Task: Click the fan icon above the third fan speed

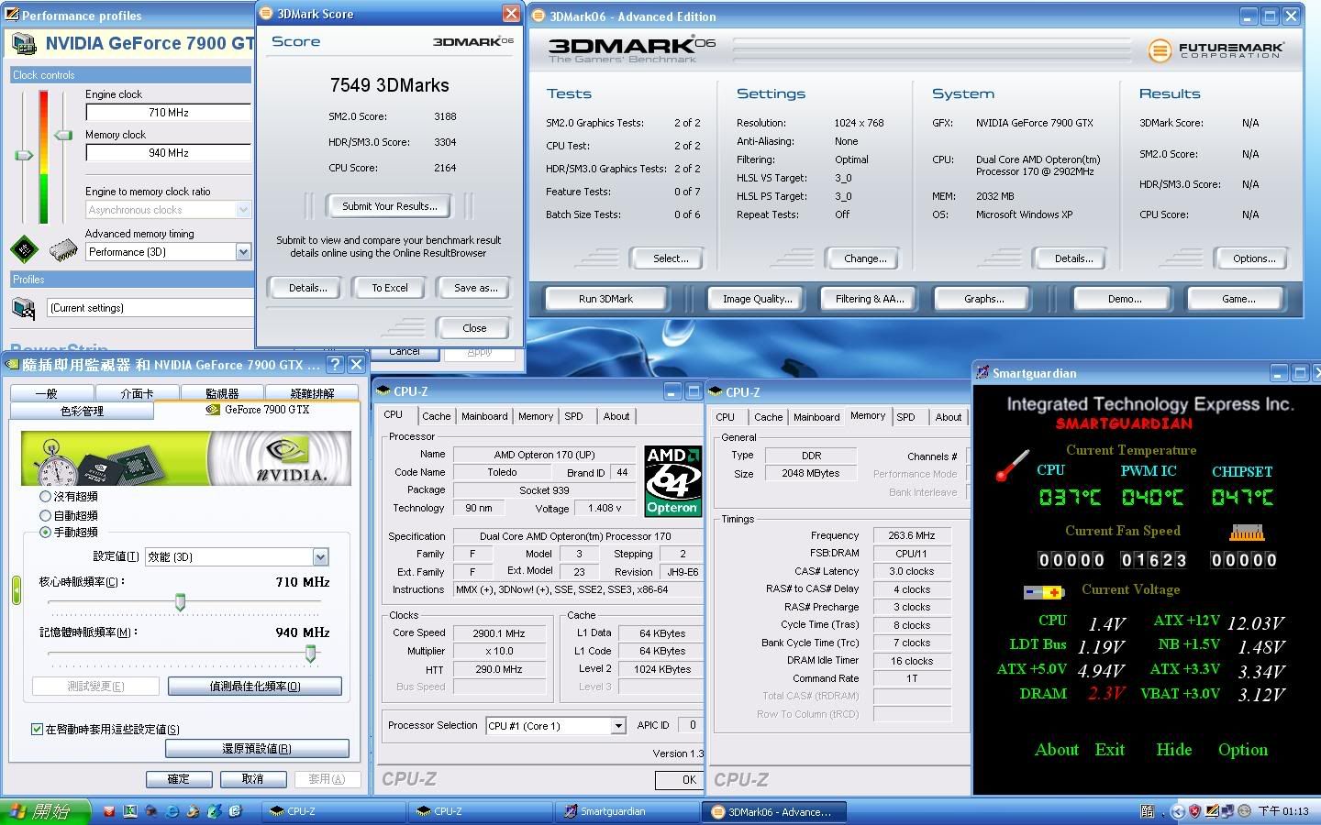Action: coord(1247,533)
